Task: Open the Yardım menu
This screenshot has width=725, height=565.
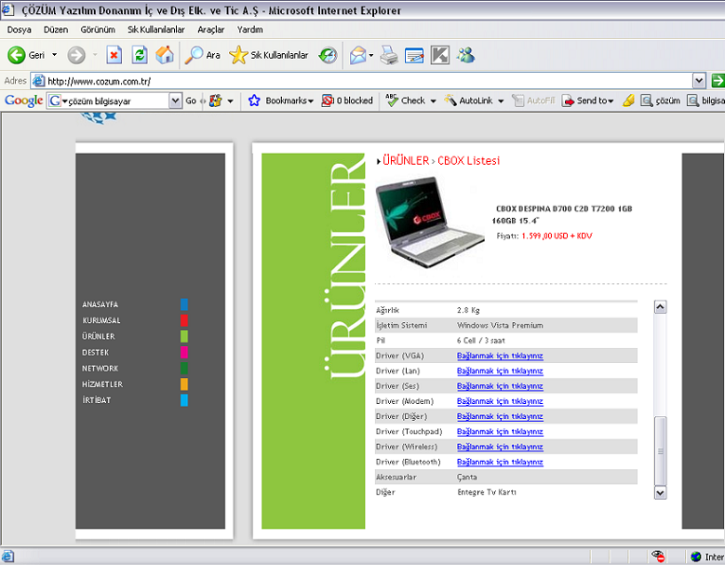Action: click(x=249, y=30)
